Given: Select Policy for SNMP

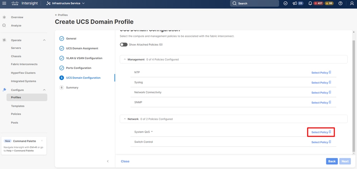Looking at the screenshot, I should pos(321,103).
